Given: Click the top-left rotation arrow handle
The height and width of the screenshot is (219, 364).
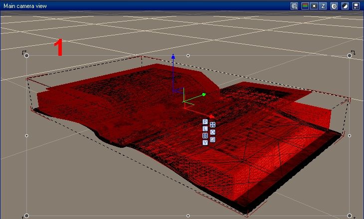Looking at the screenshot, I should pos(24,53).
